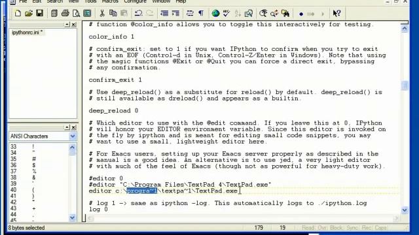Click the greyed play macro arrow
This screenshot has height=235, width=419.
[x=323, y=14]
